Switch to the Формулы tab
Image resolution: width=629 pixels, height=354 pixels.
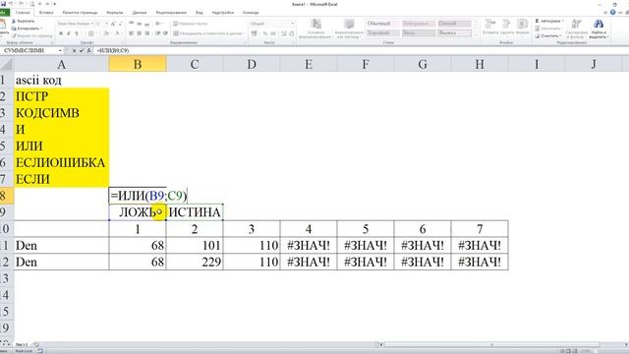[115, 13]
